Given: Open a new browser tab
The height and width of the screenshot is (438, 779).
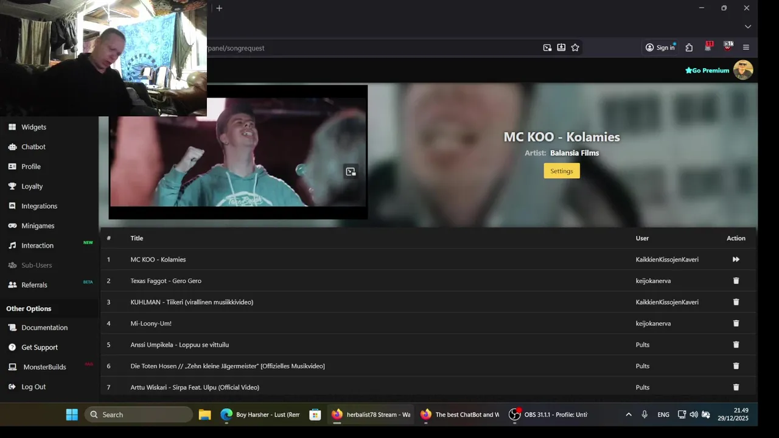Looking at the screenshot, I should tap(219, 8).
